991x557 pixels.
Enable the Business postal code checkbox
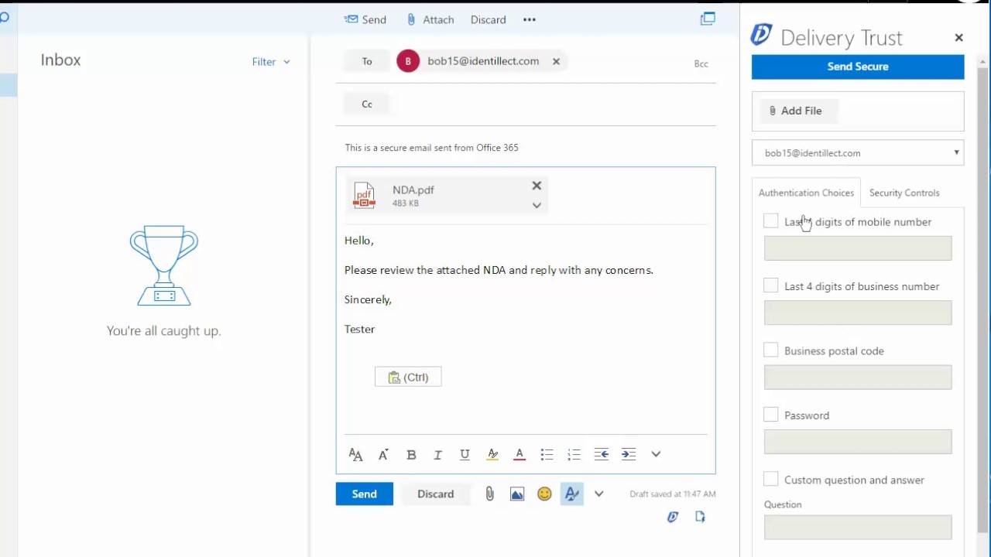[770, 350]
